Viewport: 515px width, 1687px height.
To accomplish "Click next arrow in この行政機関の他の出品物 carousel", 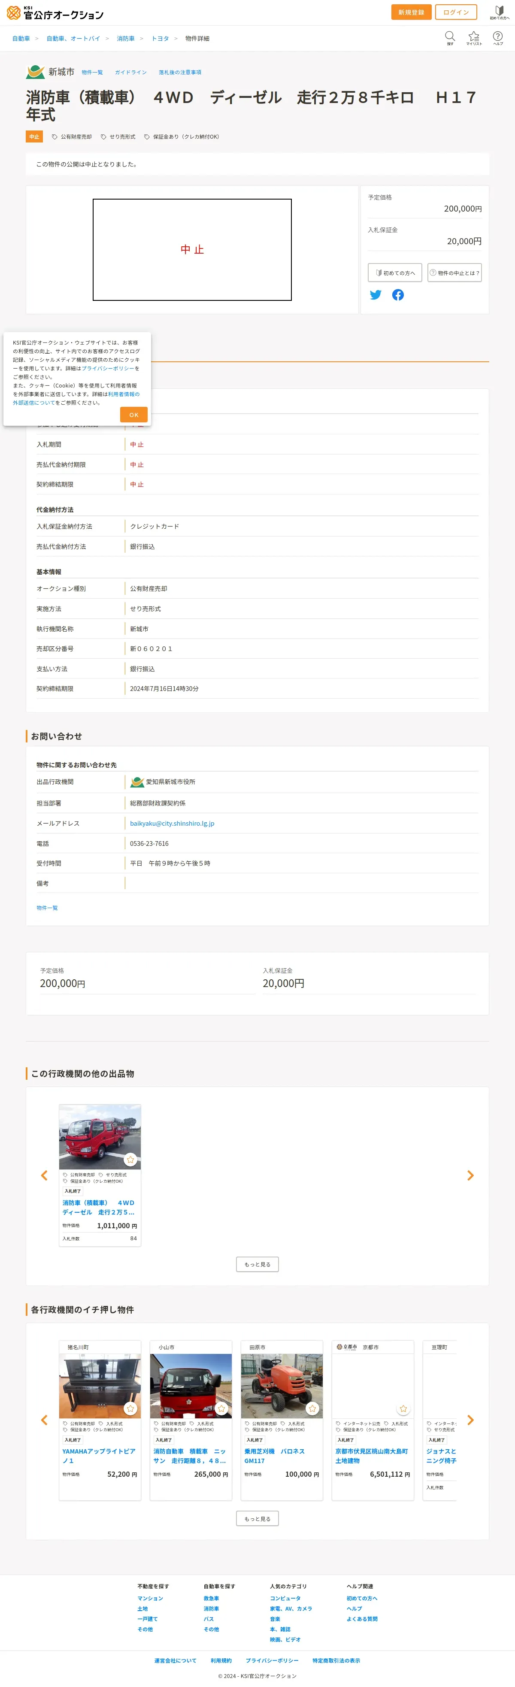I will coord(470,1175).
